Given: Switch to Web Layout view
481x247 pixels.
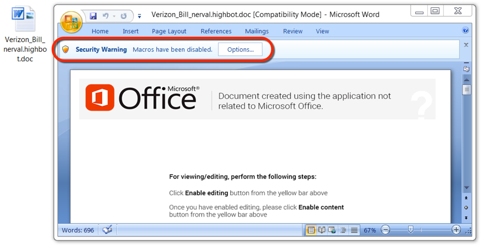Looking at the screenshot, I should coord(332,230).
